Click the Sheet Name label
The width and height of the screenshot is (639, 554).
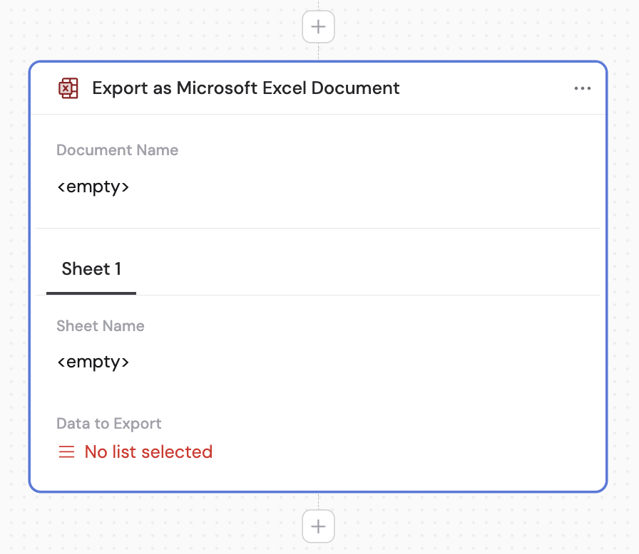[101, 325]
